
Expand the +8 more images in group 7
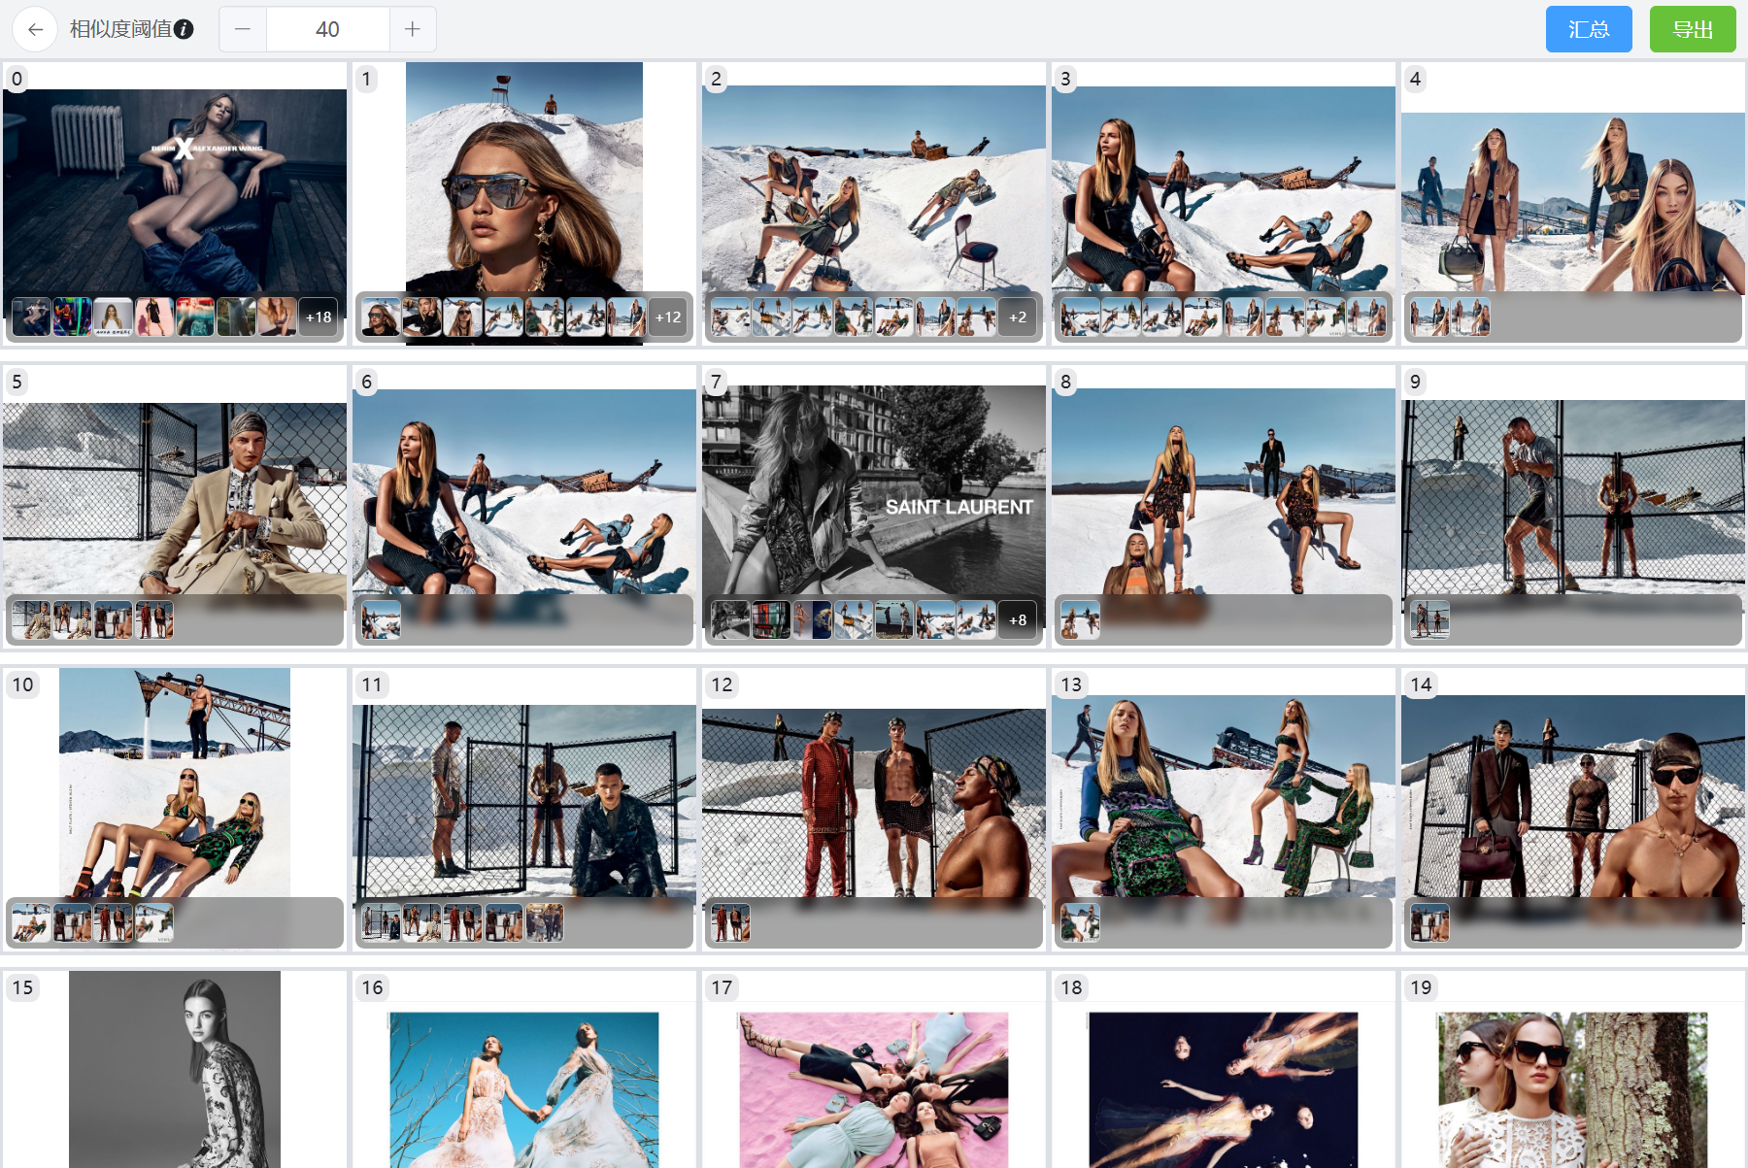1018,619
